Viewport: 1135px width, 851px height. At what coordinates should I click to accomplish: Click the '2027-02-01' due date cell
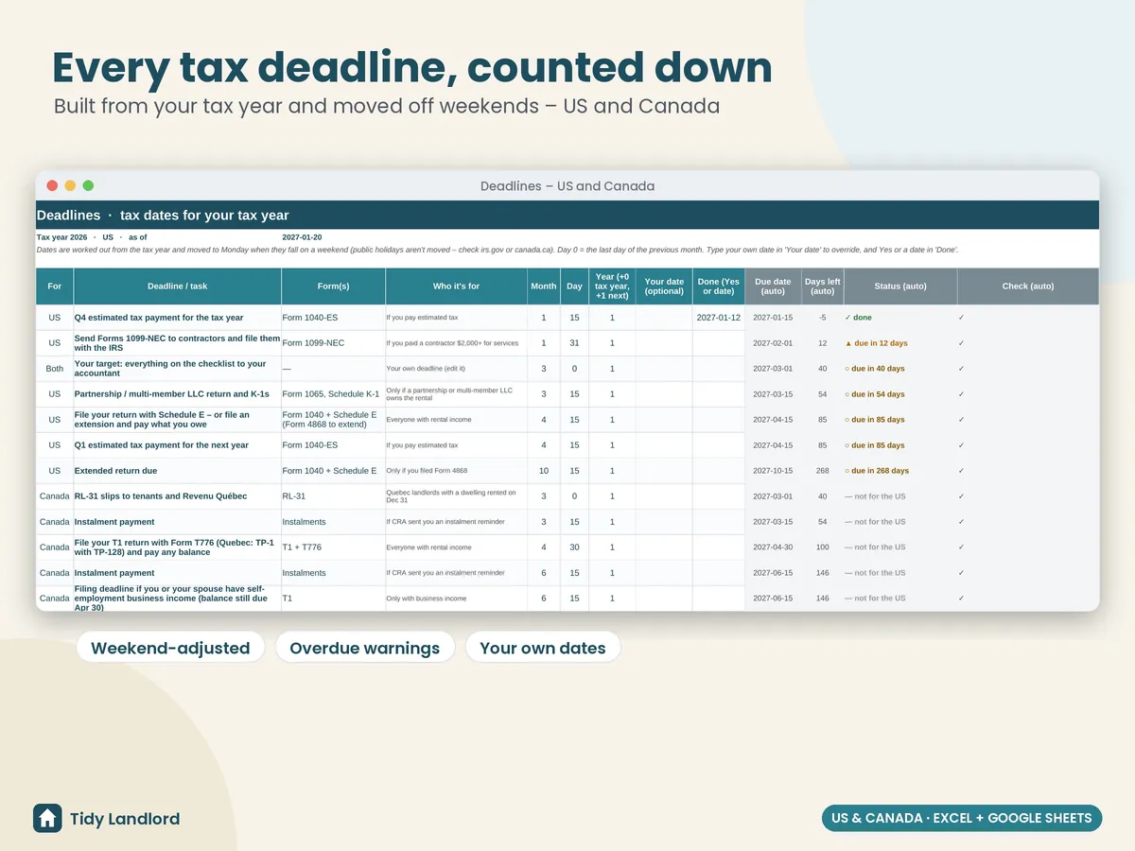pyautogui.click(x=773, y=343)
